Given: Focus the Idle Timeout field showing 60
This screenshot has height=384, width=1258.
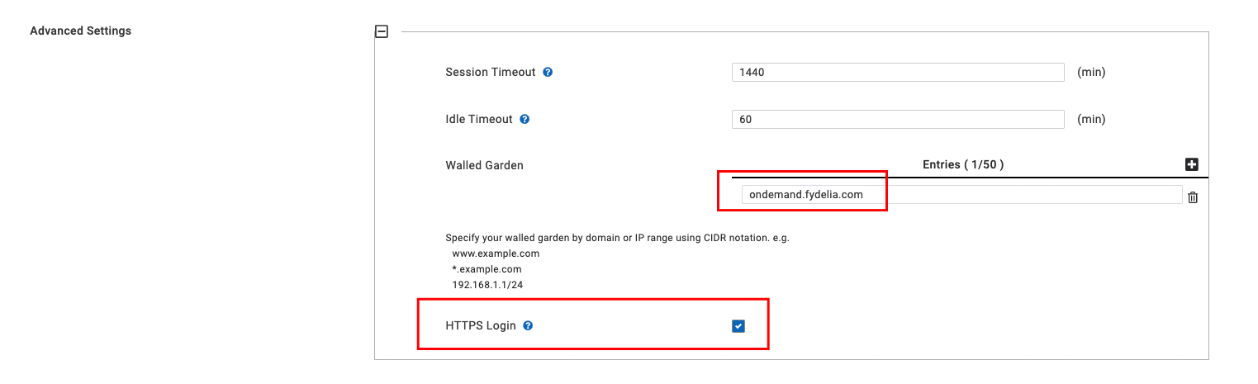Looking at the screenshot, I should click(898, 120).
